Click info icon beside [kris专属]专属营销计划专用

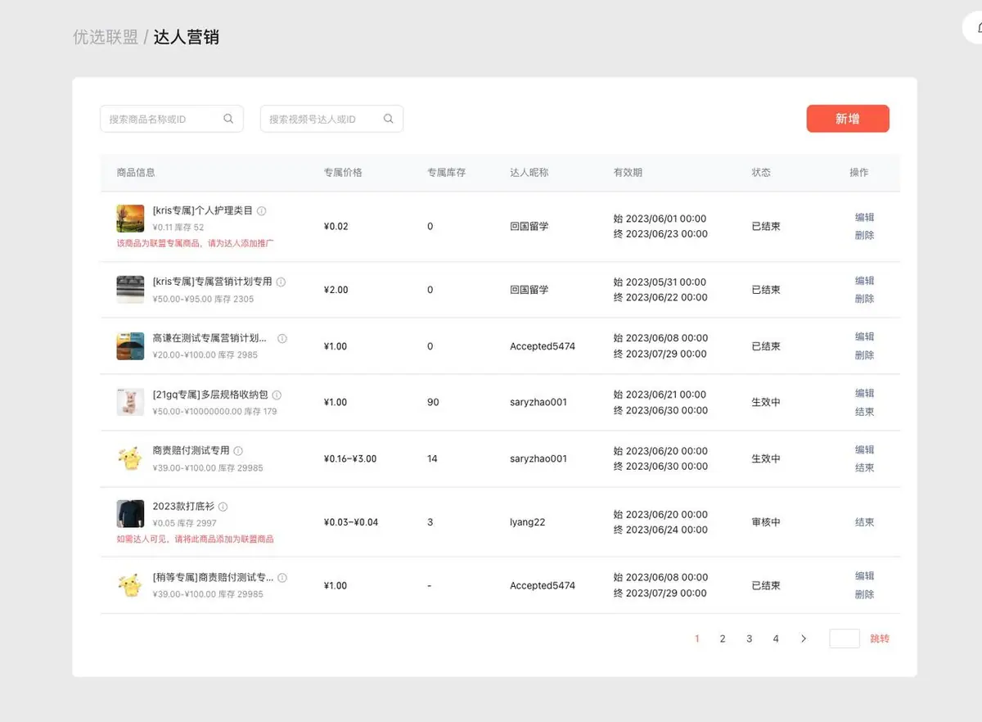coord(281,282)
